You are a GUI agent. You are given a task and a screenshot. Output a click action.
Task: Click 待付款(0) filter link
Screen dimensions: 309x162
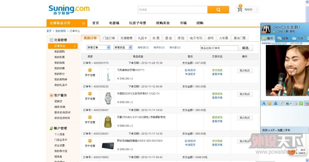tap(175, 47)
